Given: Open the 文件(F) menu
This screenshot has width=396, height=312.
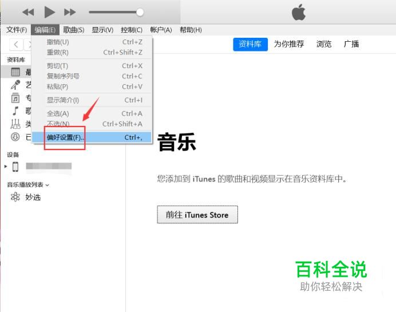Looking at the screenshot, I should [17, 30].
